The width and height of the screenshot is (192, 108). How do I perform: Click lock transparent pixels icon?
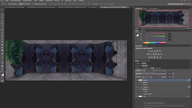143,77
